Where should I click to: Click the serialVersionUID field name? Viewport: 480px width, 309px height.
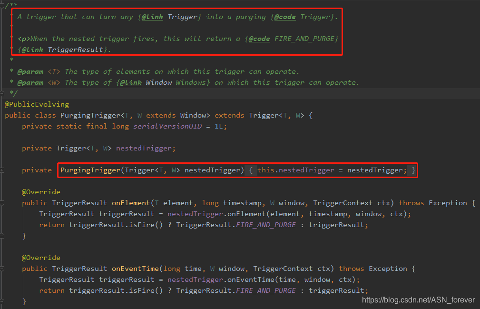coord(167,127)
